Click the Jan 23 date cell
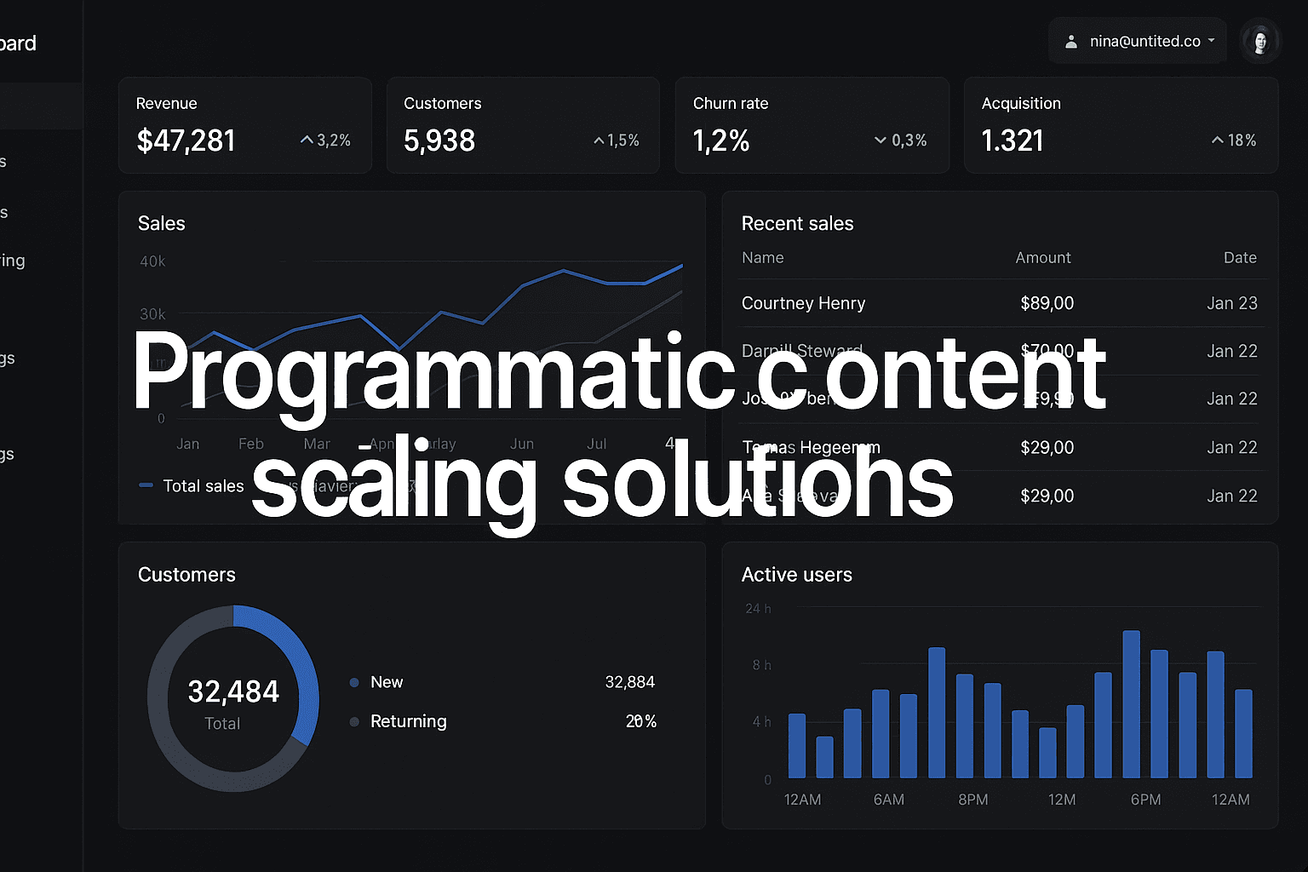1308x872 pixels. (x=1232, y=303)
